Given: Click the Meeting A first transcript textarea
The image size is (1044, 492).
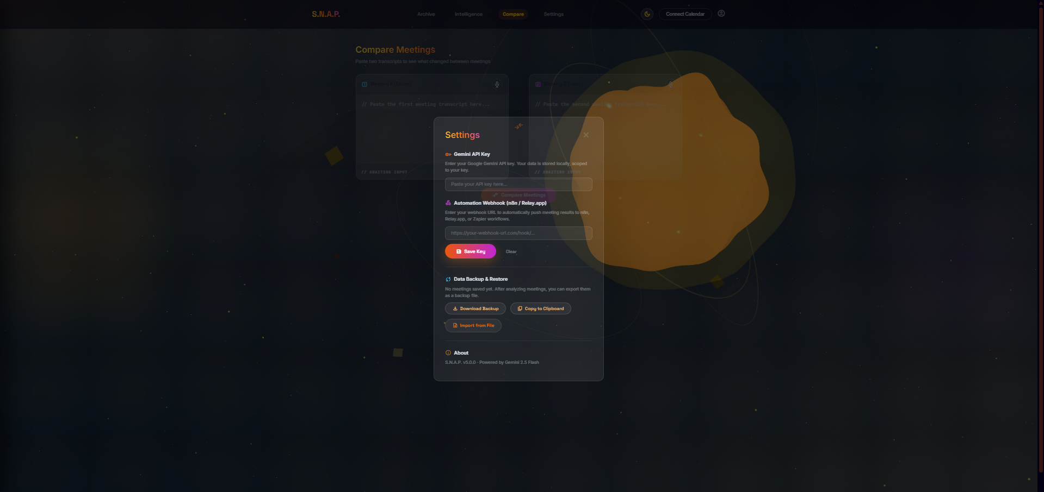Looking at the screenshot, I should pos(432,129).
